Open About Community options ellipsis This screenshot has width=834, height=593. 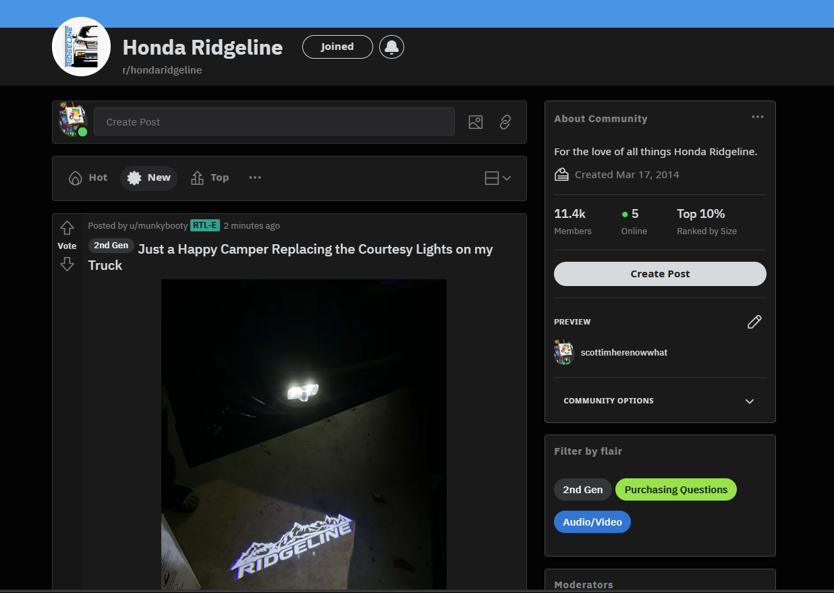(758, 117)
